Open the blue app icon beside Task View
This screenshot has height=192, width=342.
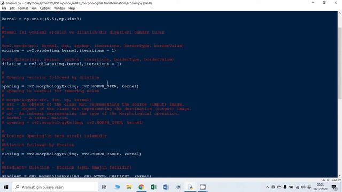(117, 187)
